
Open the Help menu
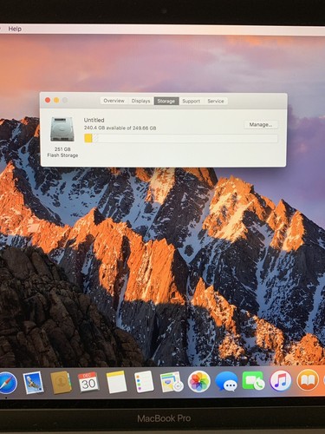tap(15, 29)
